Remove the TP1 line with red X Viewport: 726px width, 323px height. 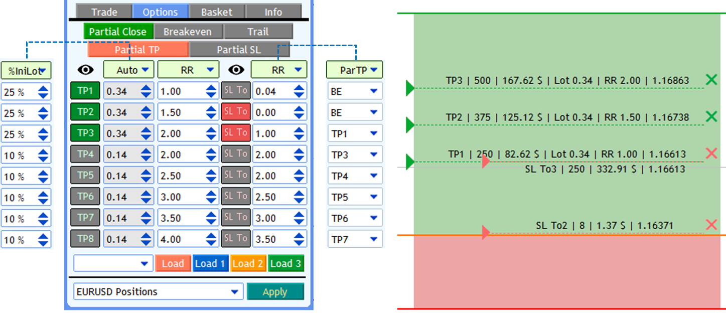(711, 153)
